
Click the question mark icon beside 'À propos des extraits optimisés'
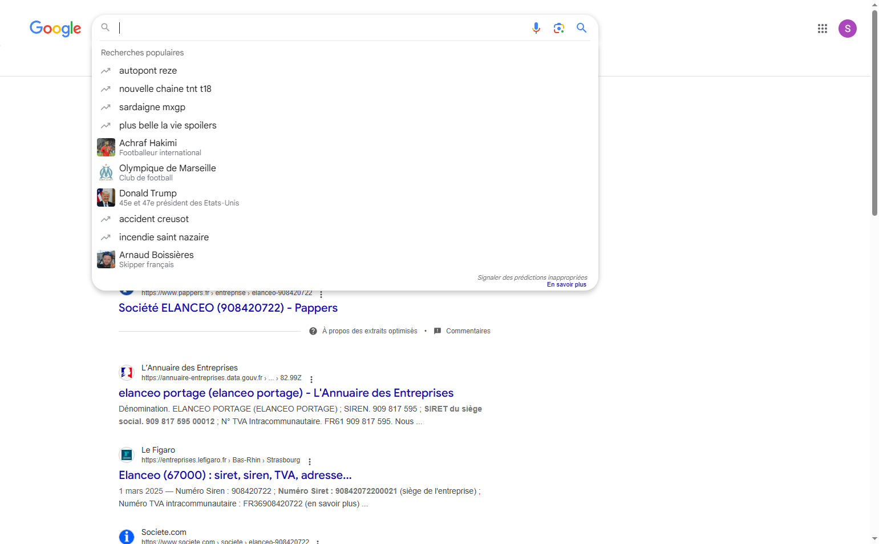pos(313,331)
